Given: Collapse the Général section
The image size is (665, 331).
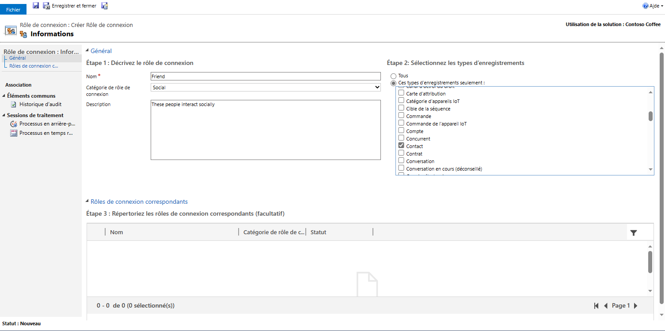Looking at the screenshot, I should (x=87, y=51).
